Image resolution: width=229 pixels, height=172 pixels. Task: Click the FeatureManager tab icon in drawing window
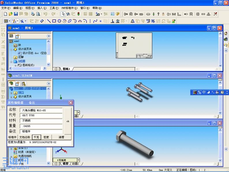(x=11, y=36)
